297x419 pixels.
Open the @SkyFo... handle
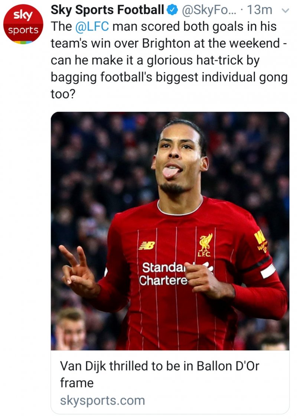[209, 10]
